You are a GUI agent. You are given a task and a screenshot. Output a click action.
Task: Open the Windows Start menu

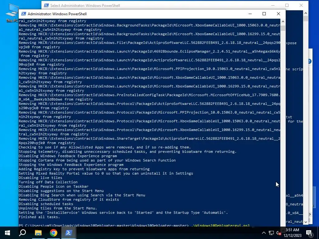click(7, 233)
